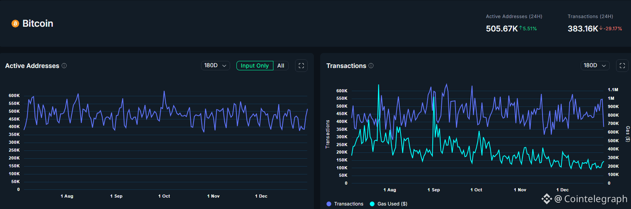Click the orange Bitcoin logo icon
This screenshot has width=631, height=209.
(x=15, y=24)
